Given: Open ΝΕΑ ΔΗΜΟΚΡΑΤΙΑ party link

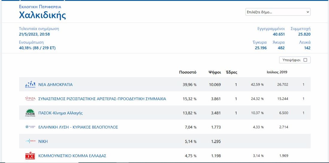Looking at the screenshot, I should click(x=55, y=85).
